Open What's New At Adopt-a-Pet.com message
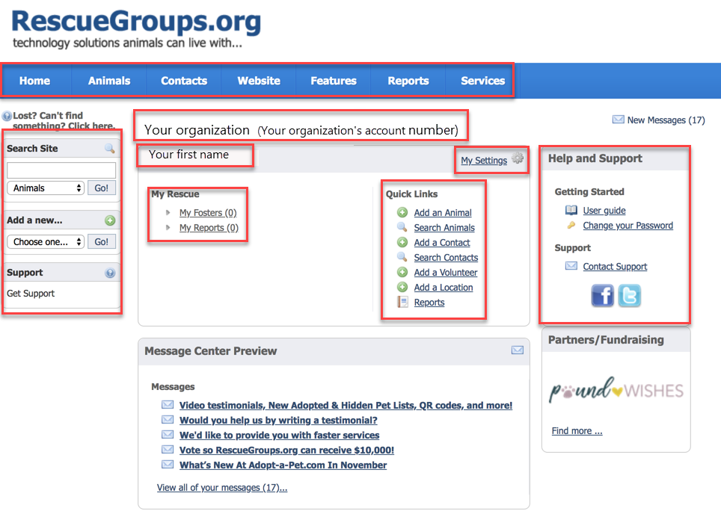 (283, 465)
